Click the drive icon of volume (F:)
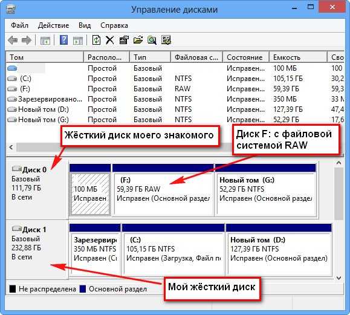Viewport: 350px width, 315px height. point(12,89)
